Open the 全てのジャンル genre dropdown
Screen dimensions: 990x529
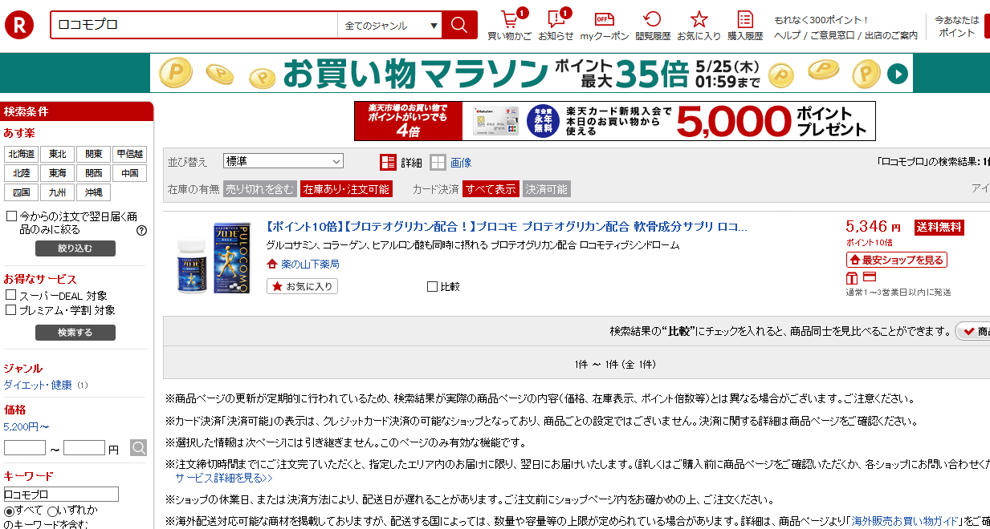(390, 25)
